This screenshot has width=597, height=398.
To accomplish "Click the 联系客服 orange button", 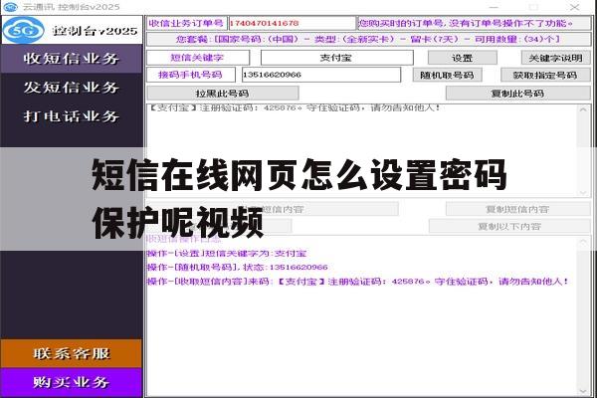I will pyautogui.click(x=72, y=353).
